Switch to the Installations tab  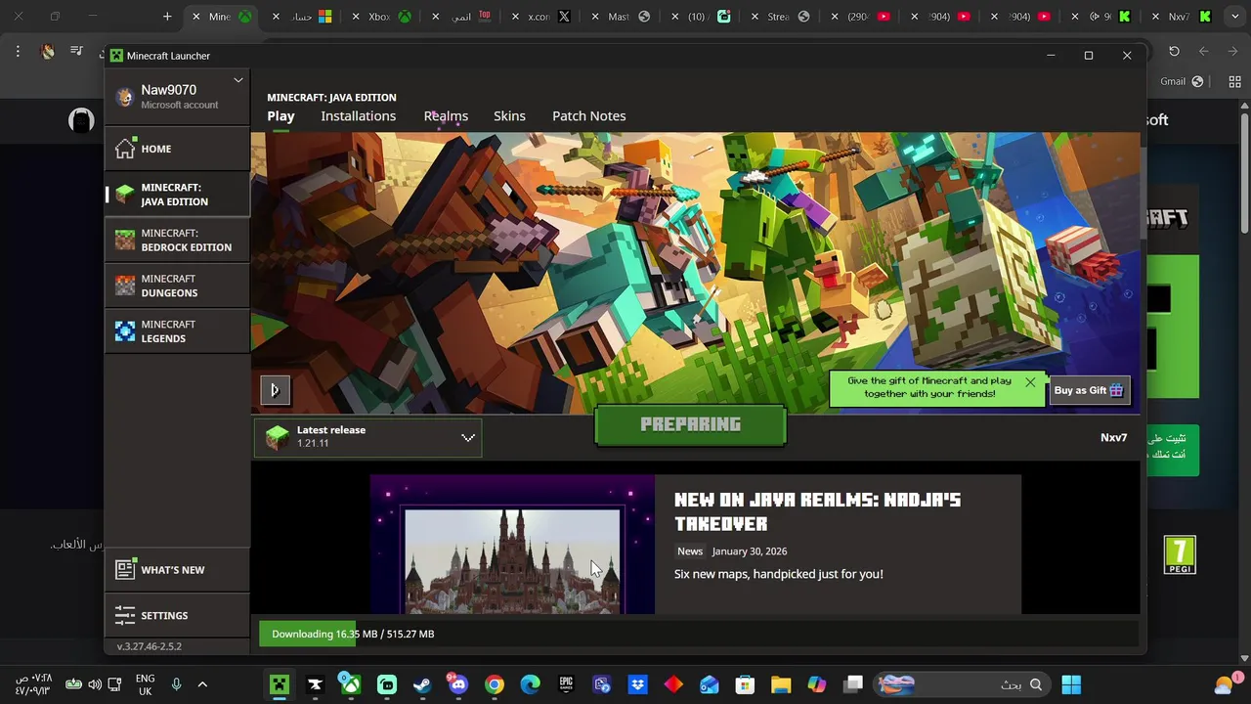coord(358,115)
